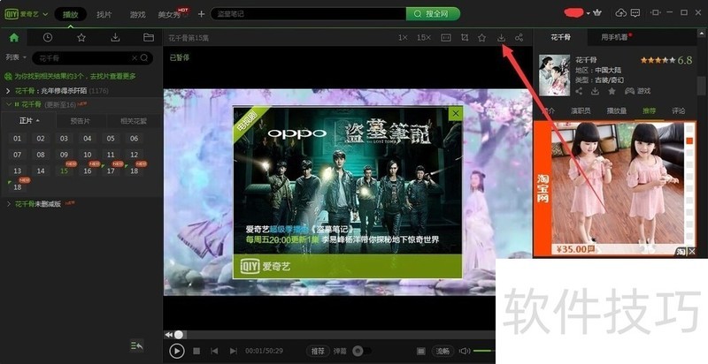The height and width of the screenshot is (364, 708).
Task: Adjust the volume slider
Action: (484, 351)
